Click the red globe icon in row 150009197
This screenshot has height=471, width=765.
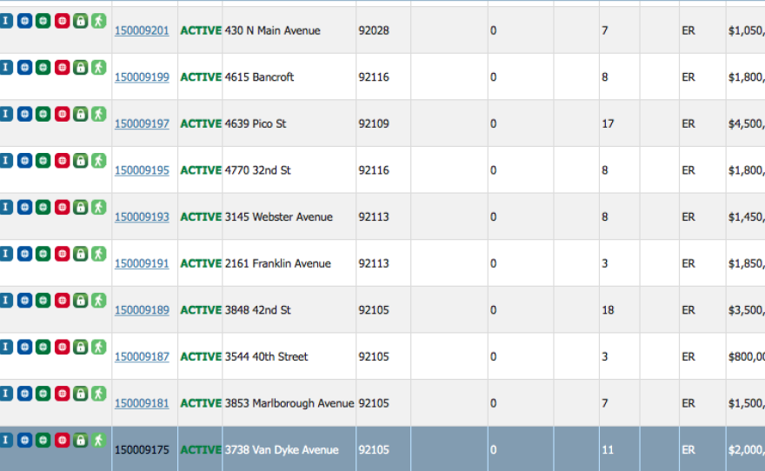[62, 114]
